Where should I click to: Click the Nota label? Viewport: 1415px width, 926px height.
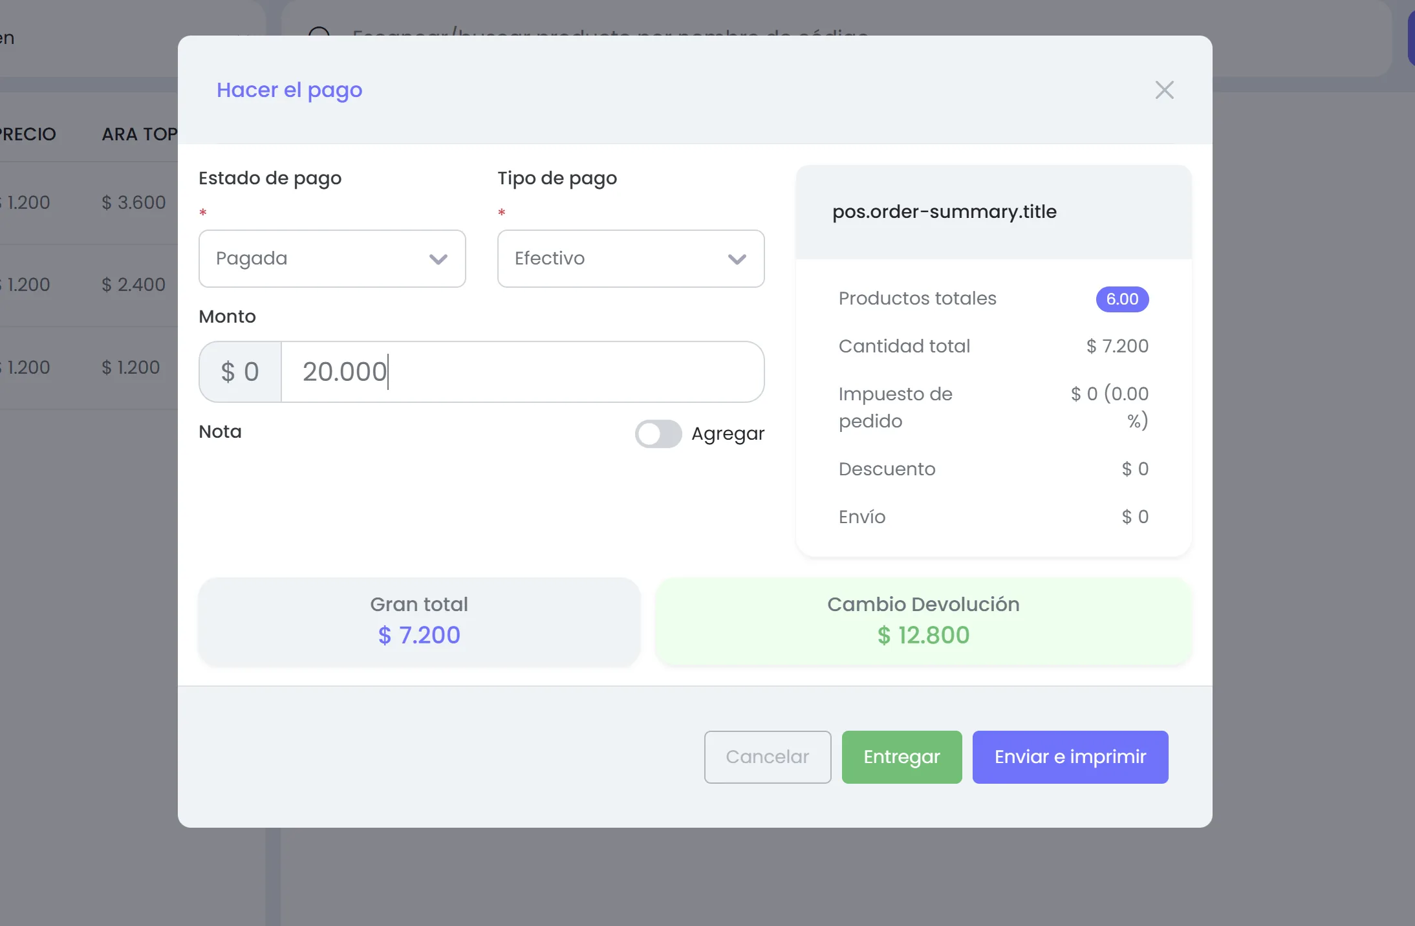220,432
